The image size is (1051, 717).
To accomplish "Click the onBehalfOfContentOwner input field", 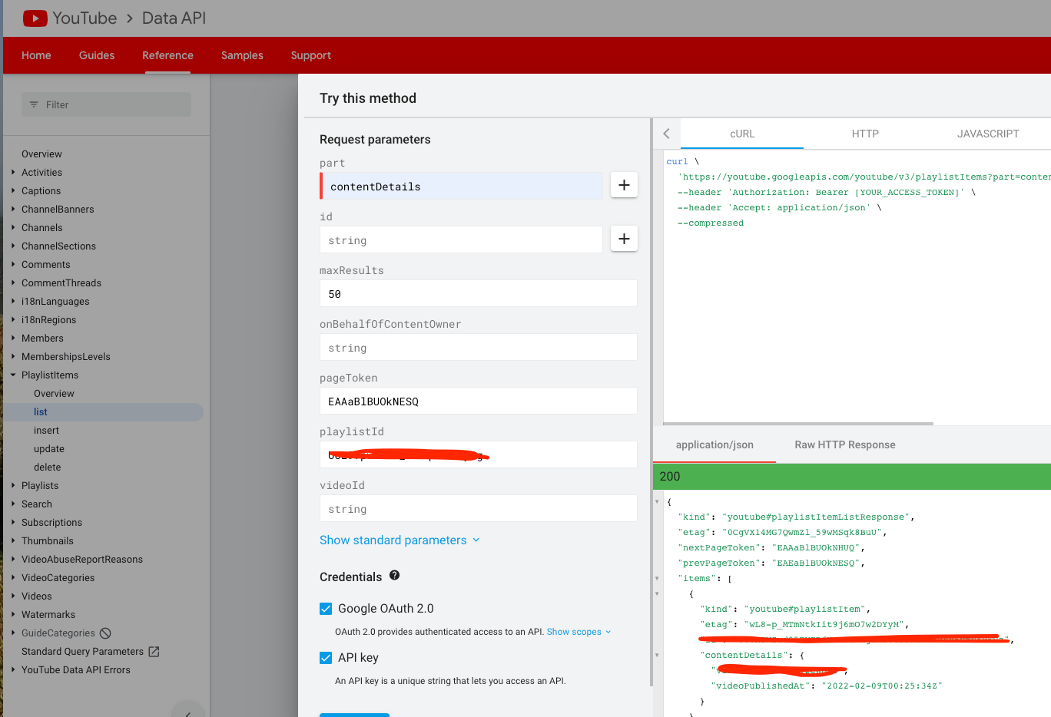I will (478, 347).
